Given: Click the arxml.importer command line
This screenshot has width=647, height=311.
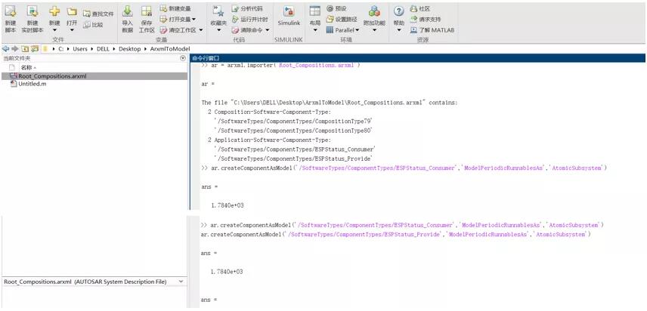Looking at the screenshot, I should coord(281,66).
